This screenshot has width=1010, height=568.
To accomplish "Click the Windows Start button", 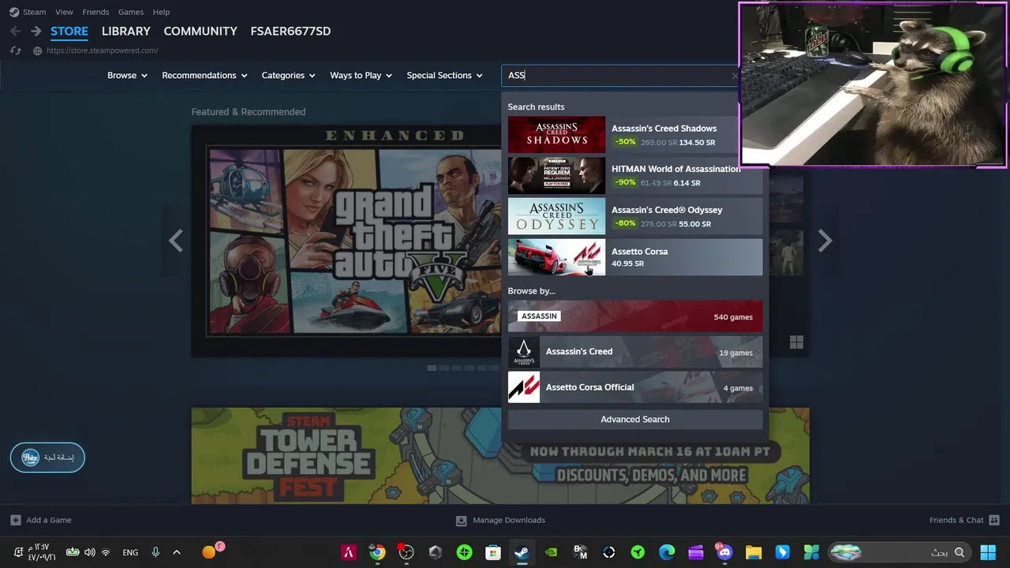I will click(x=987, y=552).
